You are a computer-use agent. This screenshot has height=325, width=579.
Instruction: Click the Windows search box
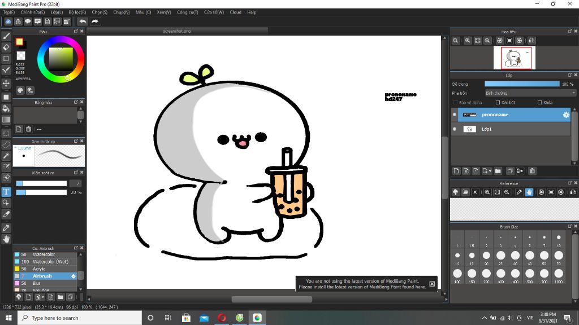[80, 318]
